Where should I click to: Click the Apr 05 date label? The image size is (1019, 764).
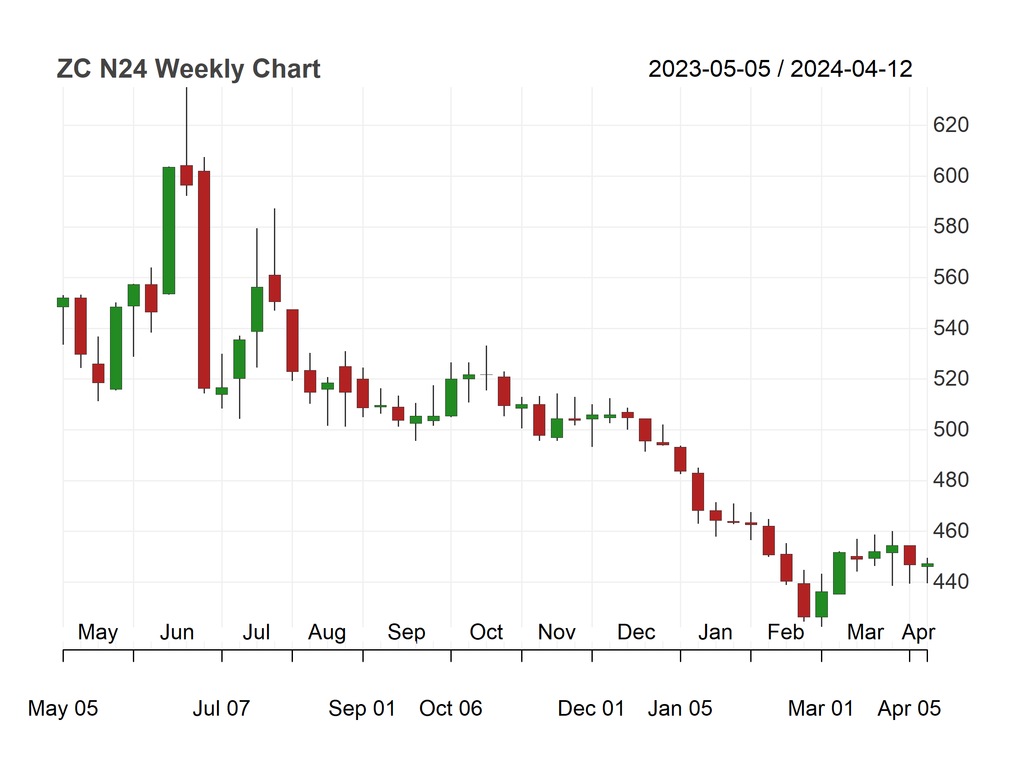pos(909,708)
